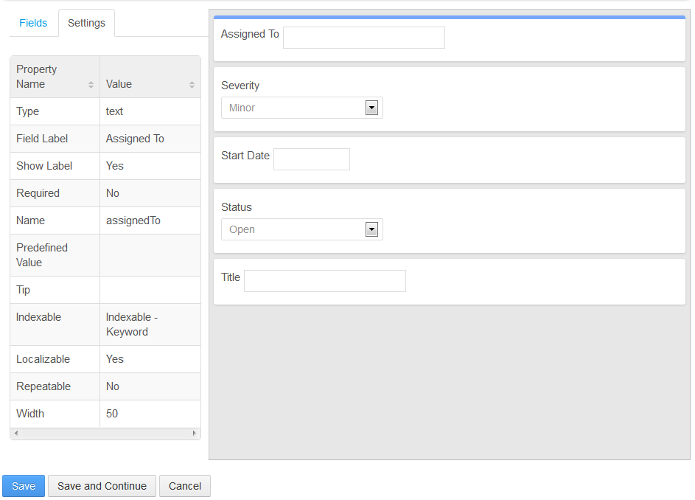Click the 'Start Date' field label
695x500 pixels.
[245, 156]
